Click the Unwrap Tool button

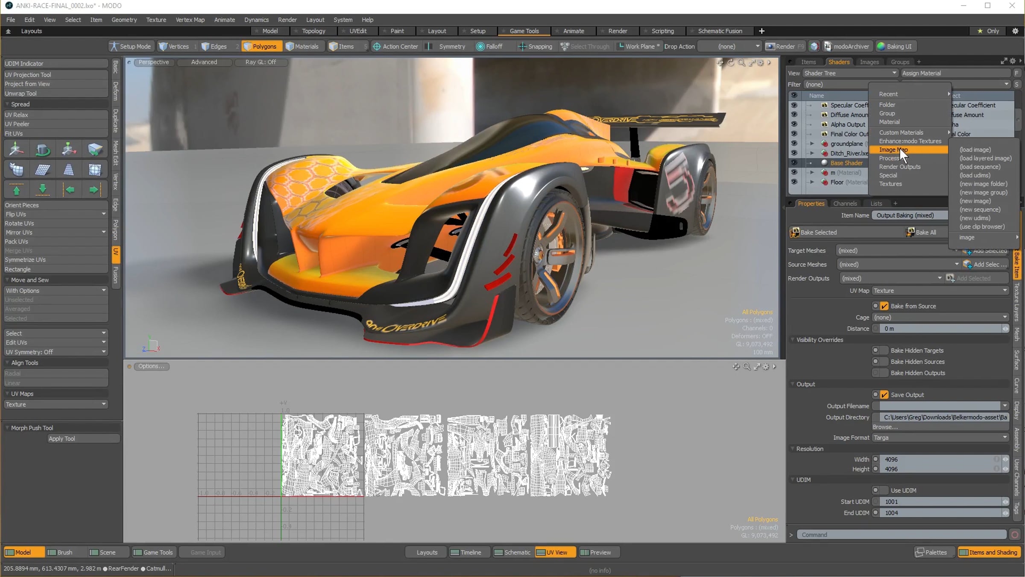(x=56, y=94)
